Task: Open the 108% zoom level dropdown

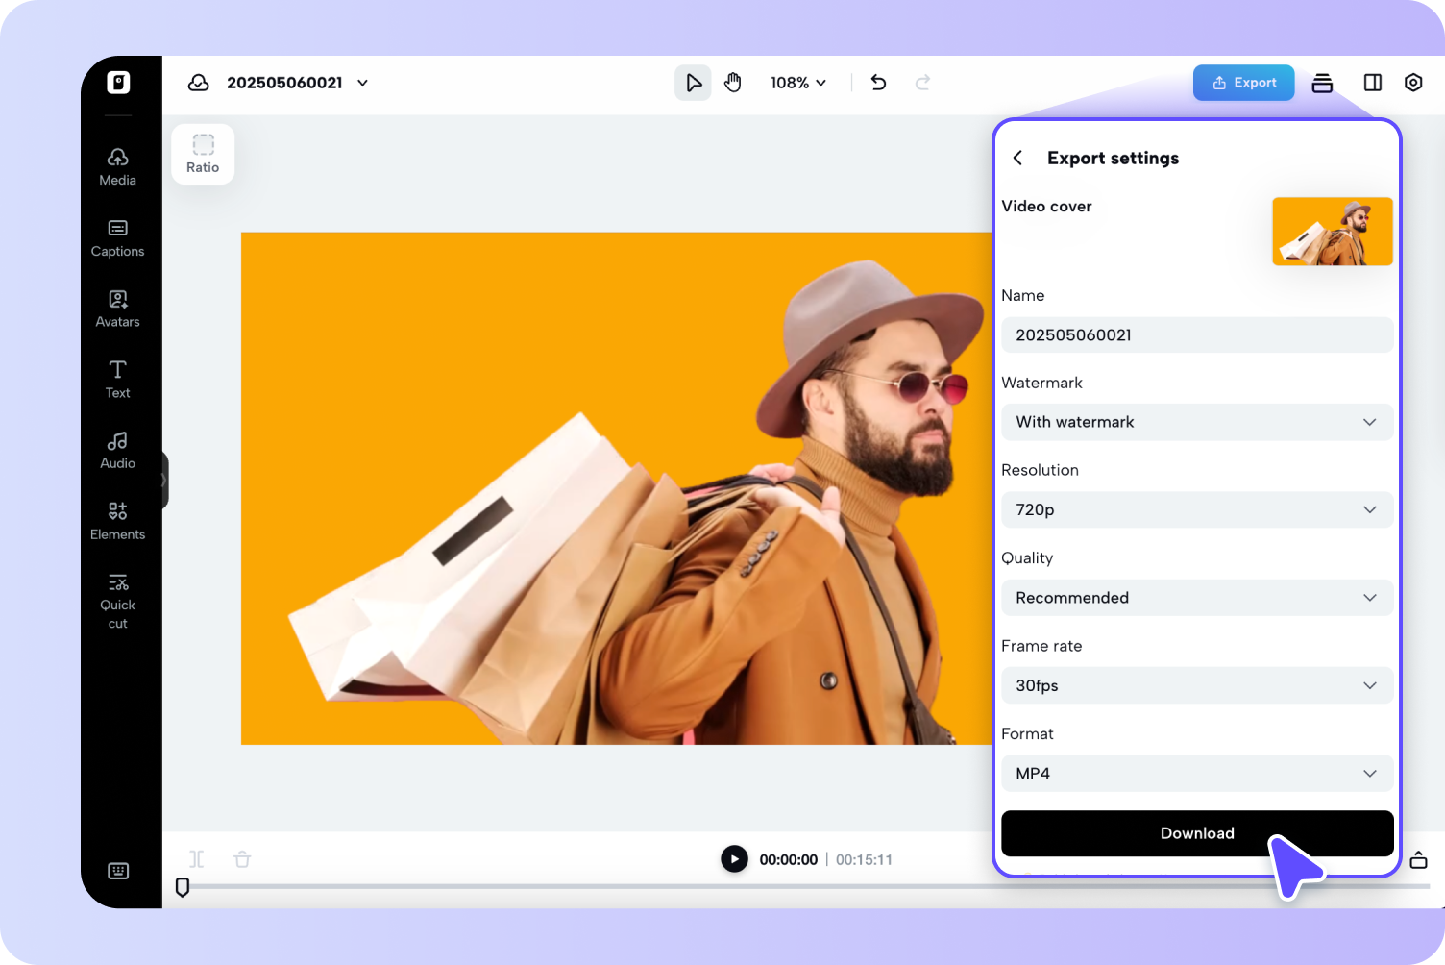Action: (x=798, y=83)
